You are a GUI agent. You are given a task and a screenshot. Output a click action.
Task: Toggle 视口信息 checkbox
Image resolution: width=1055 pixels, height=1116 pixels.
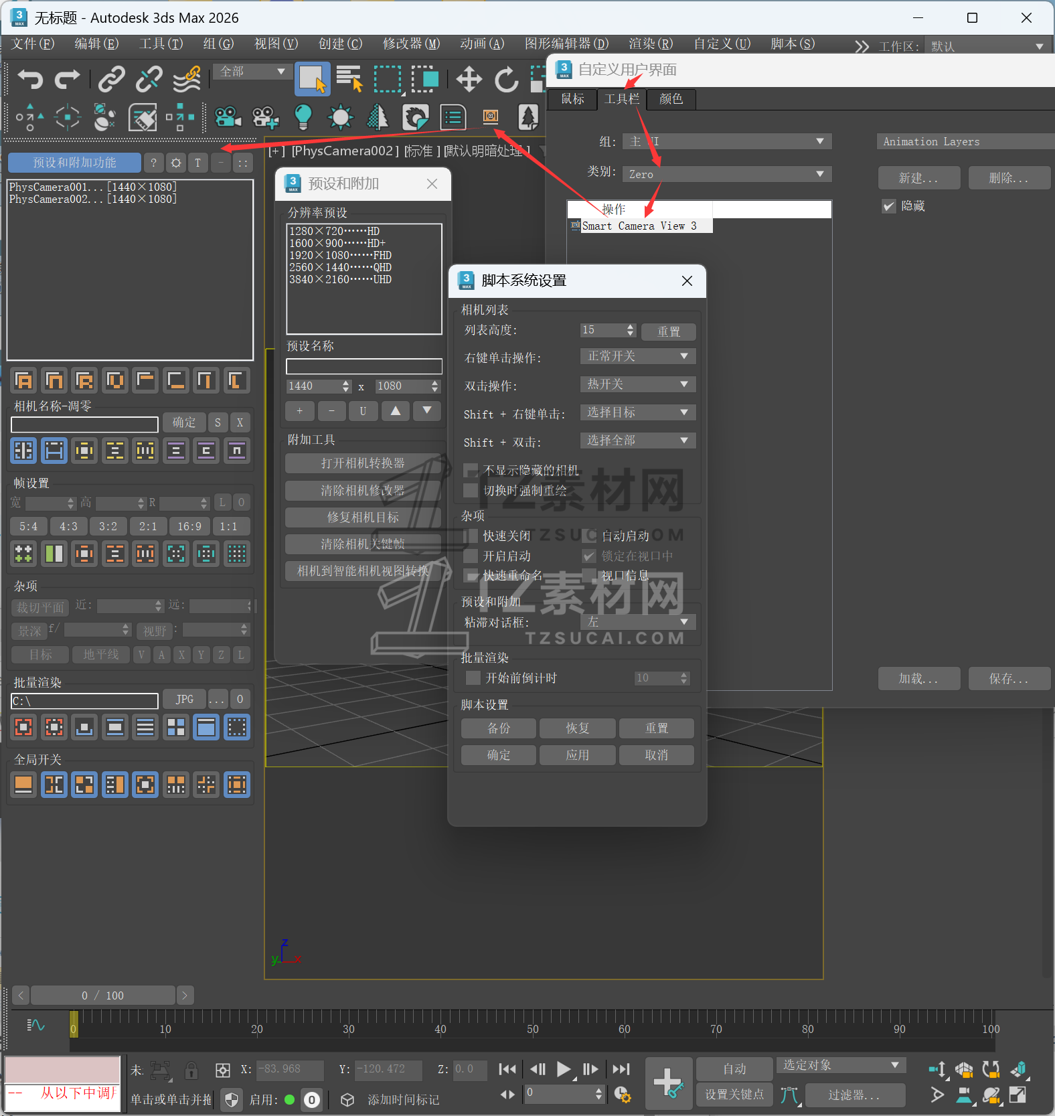click(589, 576)
